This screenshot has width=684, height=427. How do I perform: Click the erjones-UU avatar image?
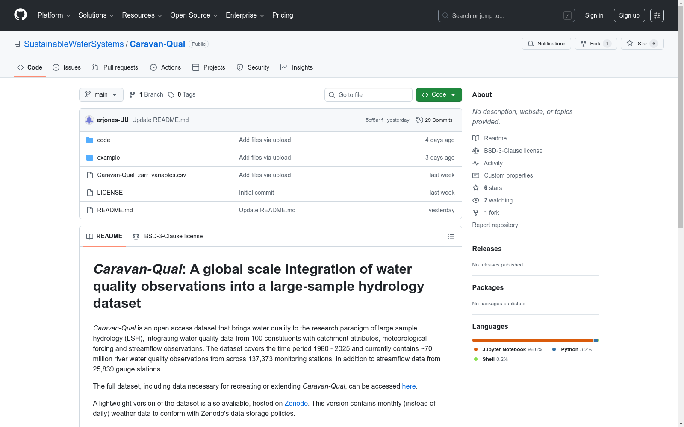[x=89, y=120]
